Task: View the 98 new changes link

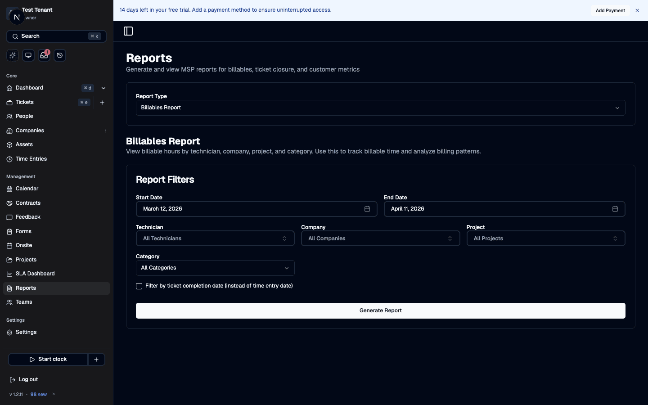Action: [x=38, y=395]
